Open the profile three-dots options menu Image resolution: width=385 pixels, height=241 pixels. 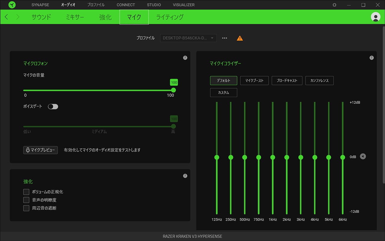(224, 38)
